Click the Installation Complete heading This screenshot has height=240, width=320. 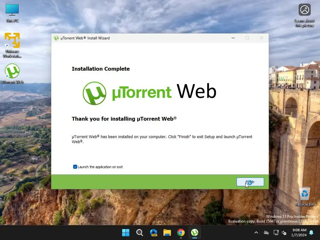click(x=101, y=69)
